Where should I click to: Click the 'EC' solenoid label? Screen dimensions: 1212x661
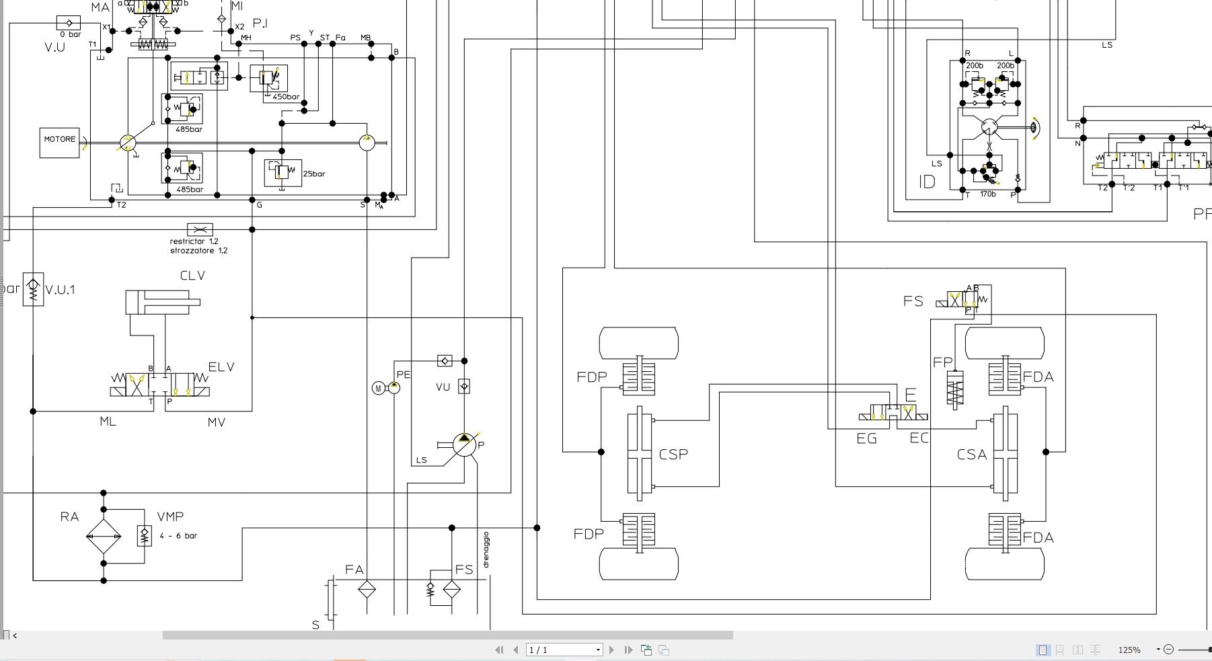(x=919, y=438)
